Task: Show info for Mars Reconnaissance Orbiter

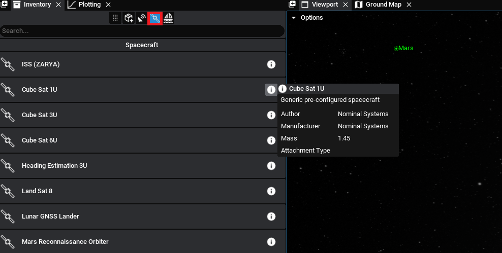Action: click(x=271, y=242)
